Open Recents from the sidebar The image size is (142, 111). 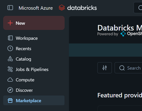tap(34, 48)
